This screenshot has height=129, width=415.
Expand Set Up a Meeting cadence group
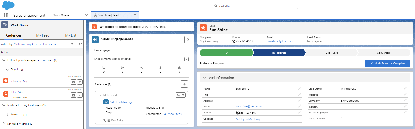[x=4, y=124]
